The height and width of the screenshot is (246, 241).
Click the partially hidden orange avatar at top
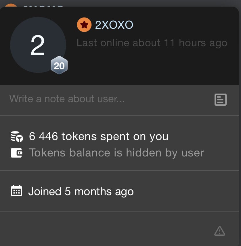point(11,5)
